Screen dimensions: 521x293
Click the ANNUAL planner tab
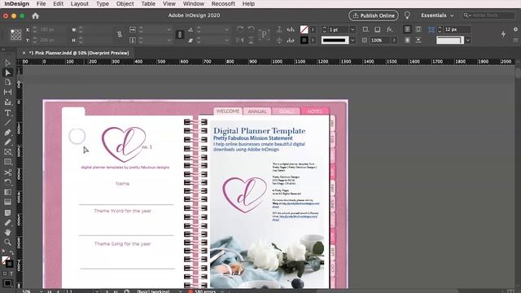tap(257, 112)
